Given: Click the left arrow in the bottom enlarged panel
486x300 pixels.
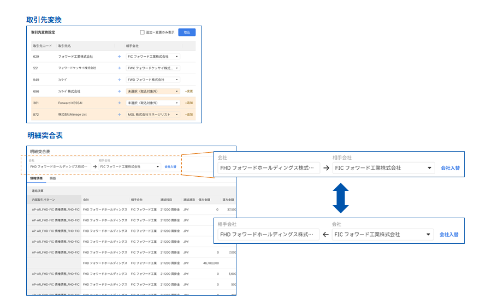Looking at the screenshot, I should (325, 235).
